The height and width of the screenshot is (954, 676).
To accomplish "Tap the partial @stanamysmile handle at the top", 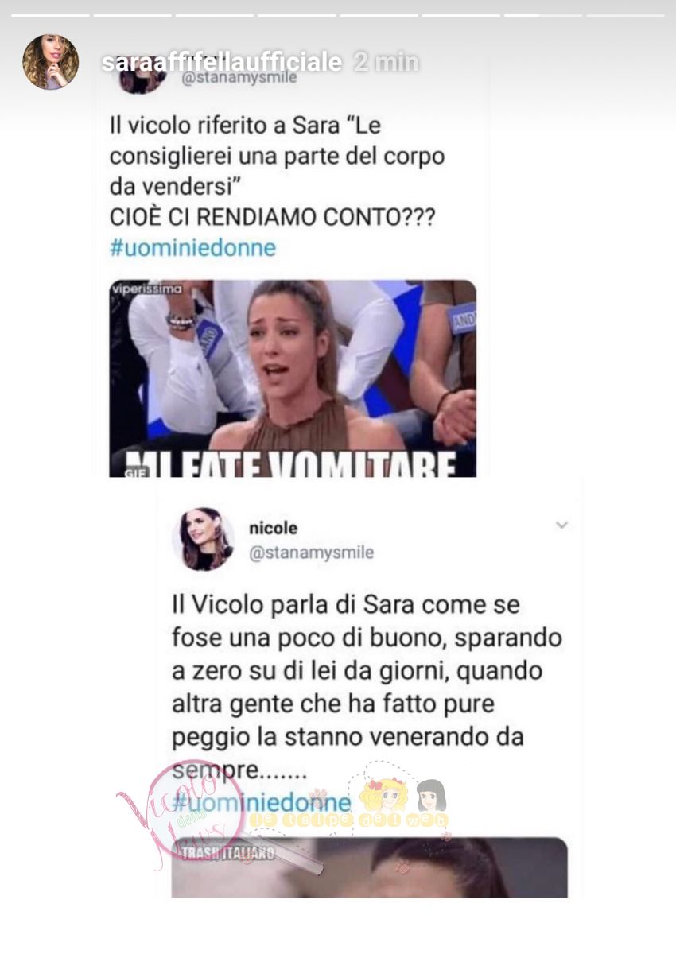I will tap(240, 79).
